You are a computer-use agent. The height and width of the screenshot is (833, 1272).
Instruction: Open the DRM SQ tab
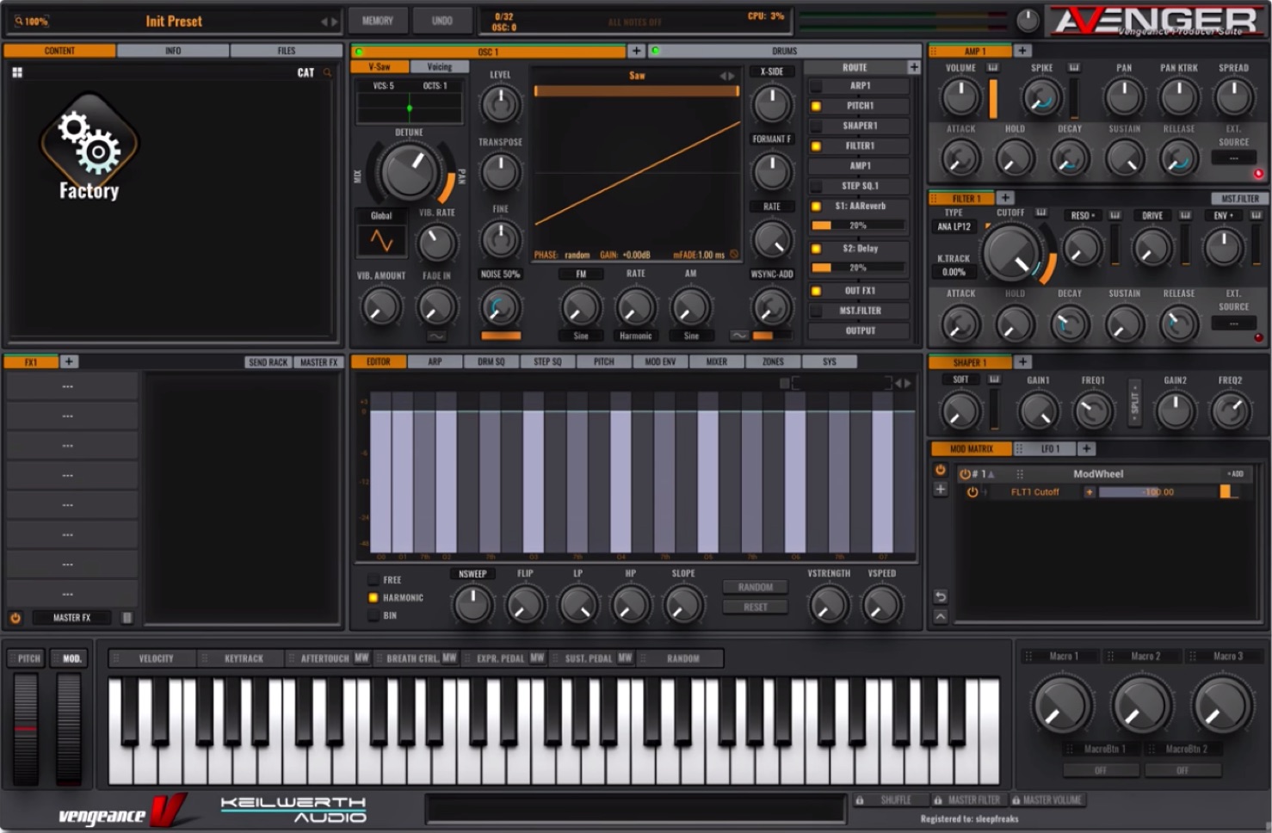pyautogui.click(x=491, y=361)
